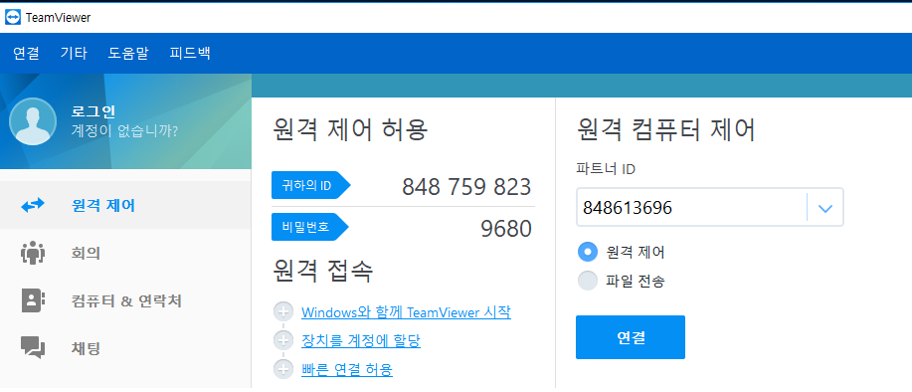Screen dimensions: 912x392
Task: Select the 원격 제어 radio button
Action: (588, 252)
